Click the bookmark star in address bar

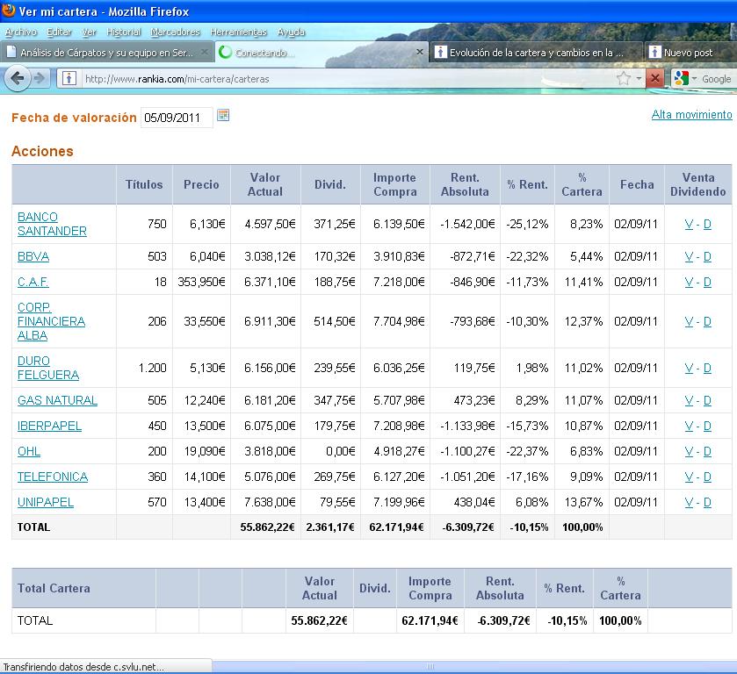(623, 78)
